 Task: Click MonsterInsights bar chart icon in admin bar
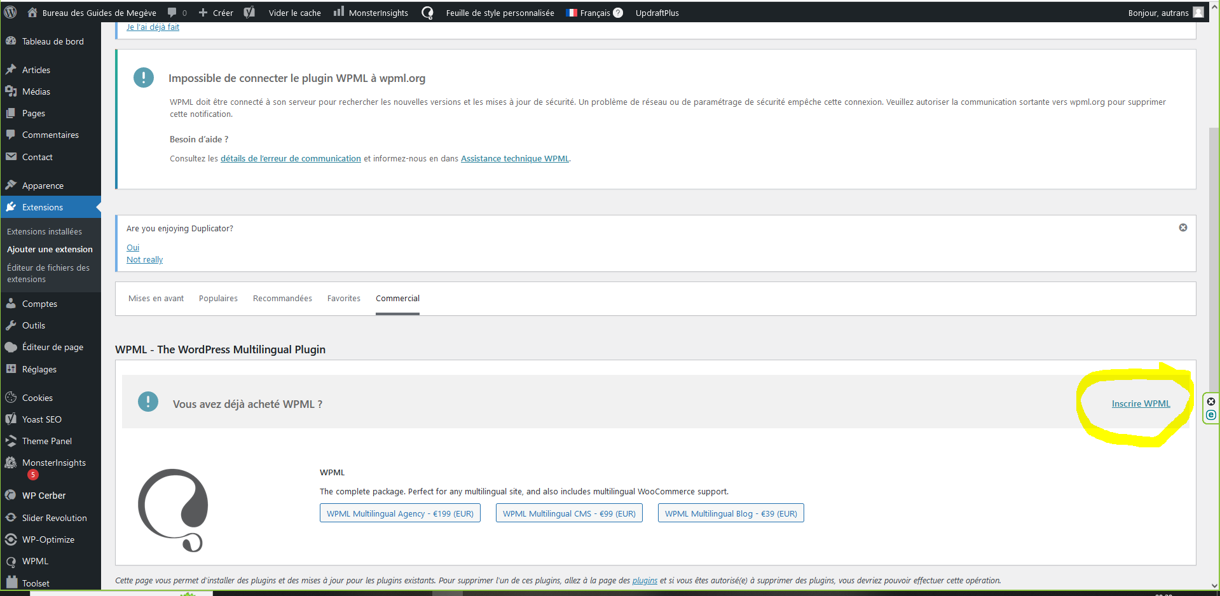[339, 11]
